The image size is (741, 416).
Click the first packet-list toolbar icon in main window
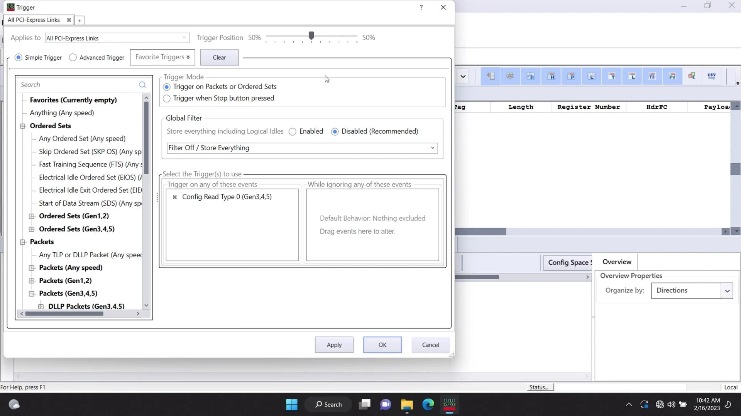click(x=491, y=76)
